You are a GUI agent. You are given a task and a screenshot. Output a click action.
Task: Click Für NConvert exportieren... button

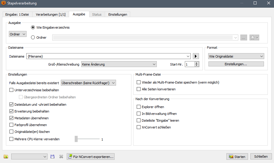91,157
